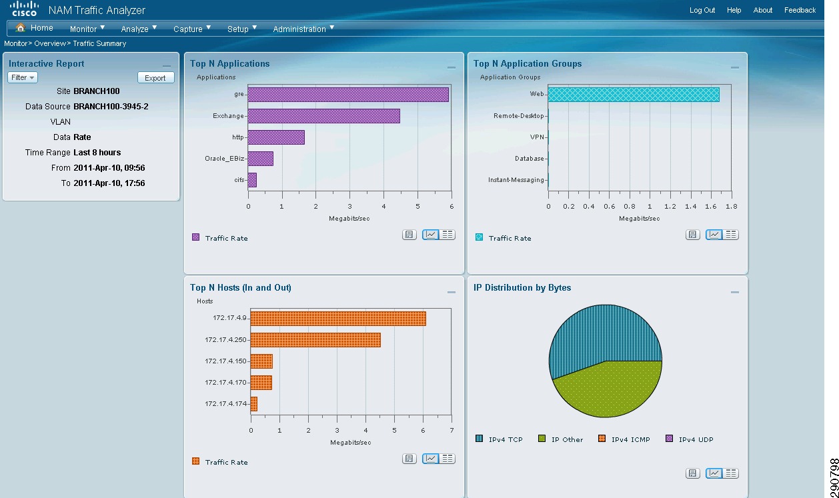Image resolution: width=839 pixels, height=498 pixels.
Task: Click the 172.17.4.9 host bar
Action: [338, 318]
